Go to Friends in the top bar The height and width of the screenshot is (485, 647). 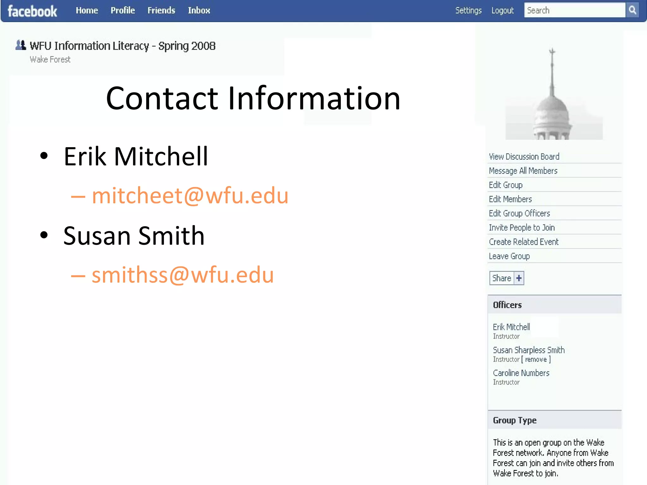(161, 10)
